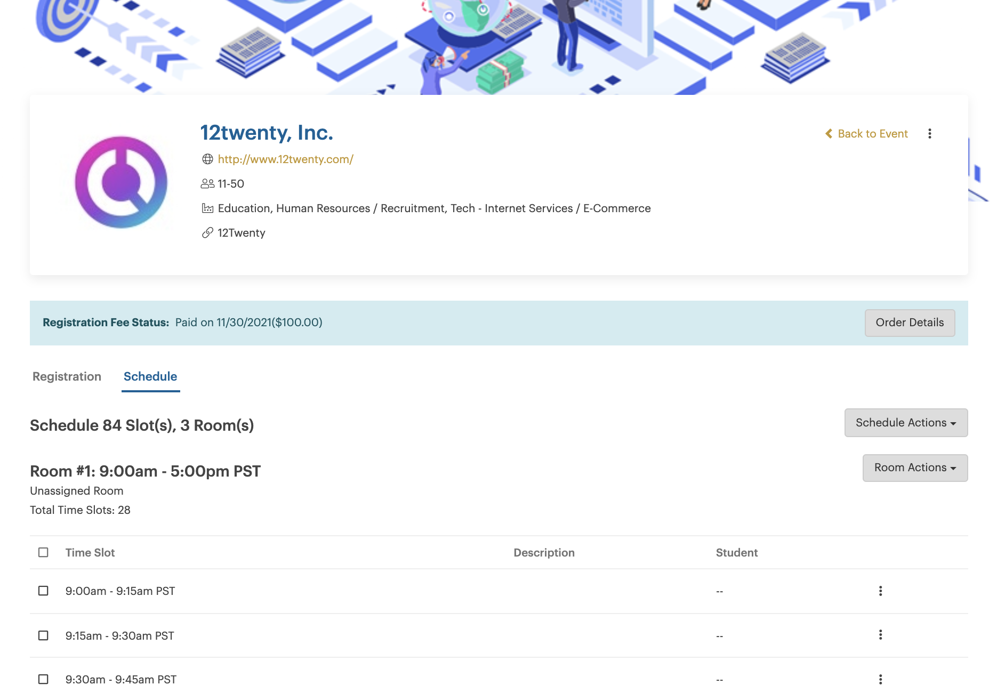Click the Paid on 11/30/2021($100.00) status
The image size is (997, 693).
[248, 323]
